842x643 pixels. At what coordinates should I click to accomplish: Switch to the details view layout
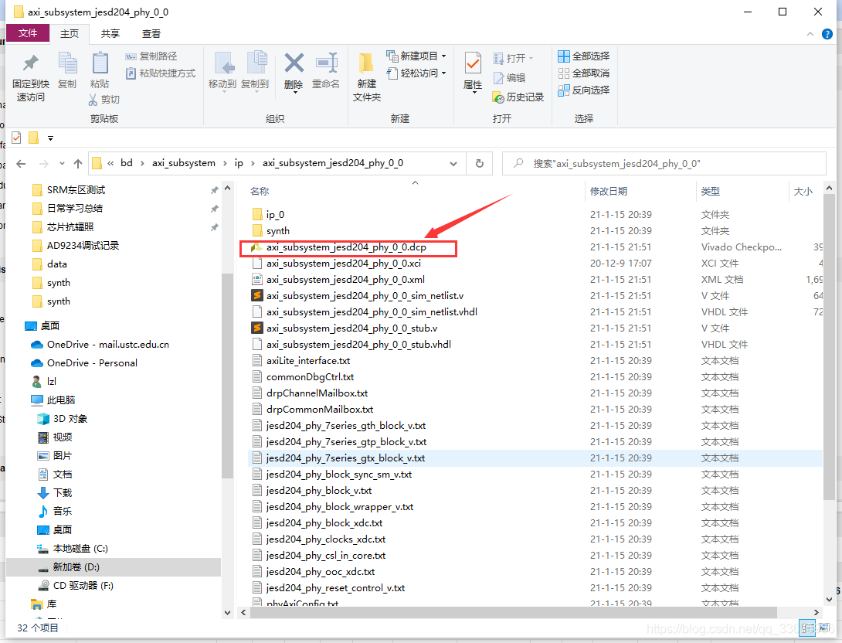tap(806, 628)
